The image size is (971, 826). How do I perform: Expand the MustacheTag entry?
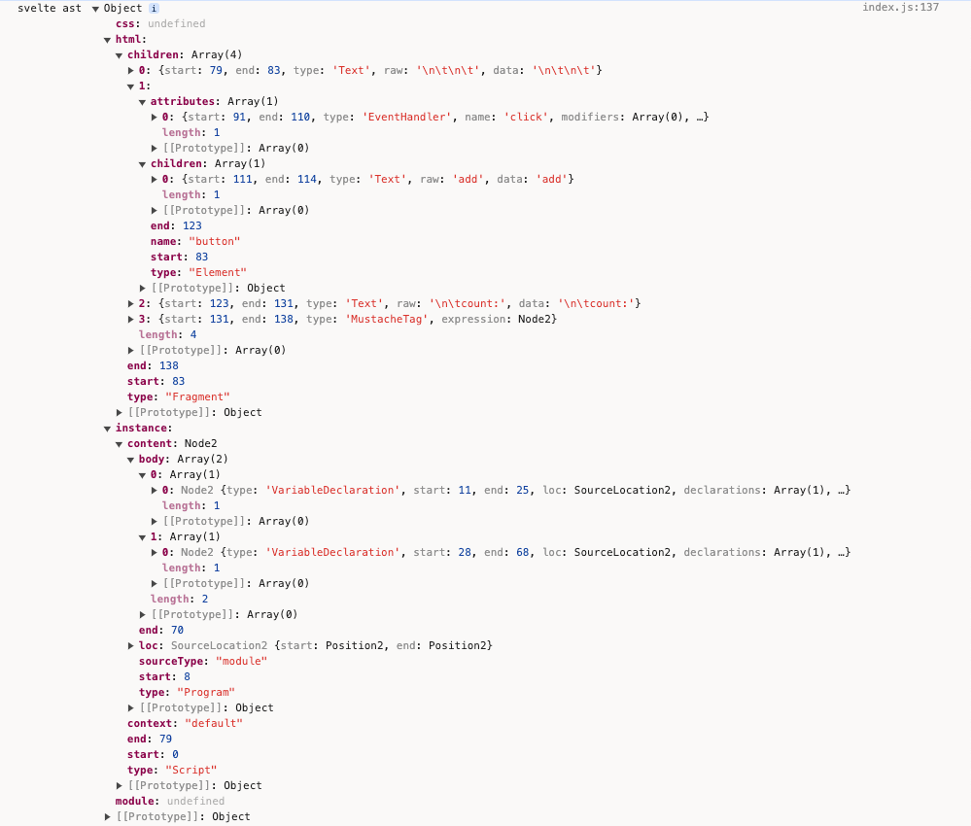point(131,320)
